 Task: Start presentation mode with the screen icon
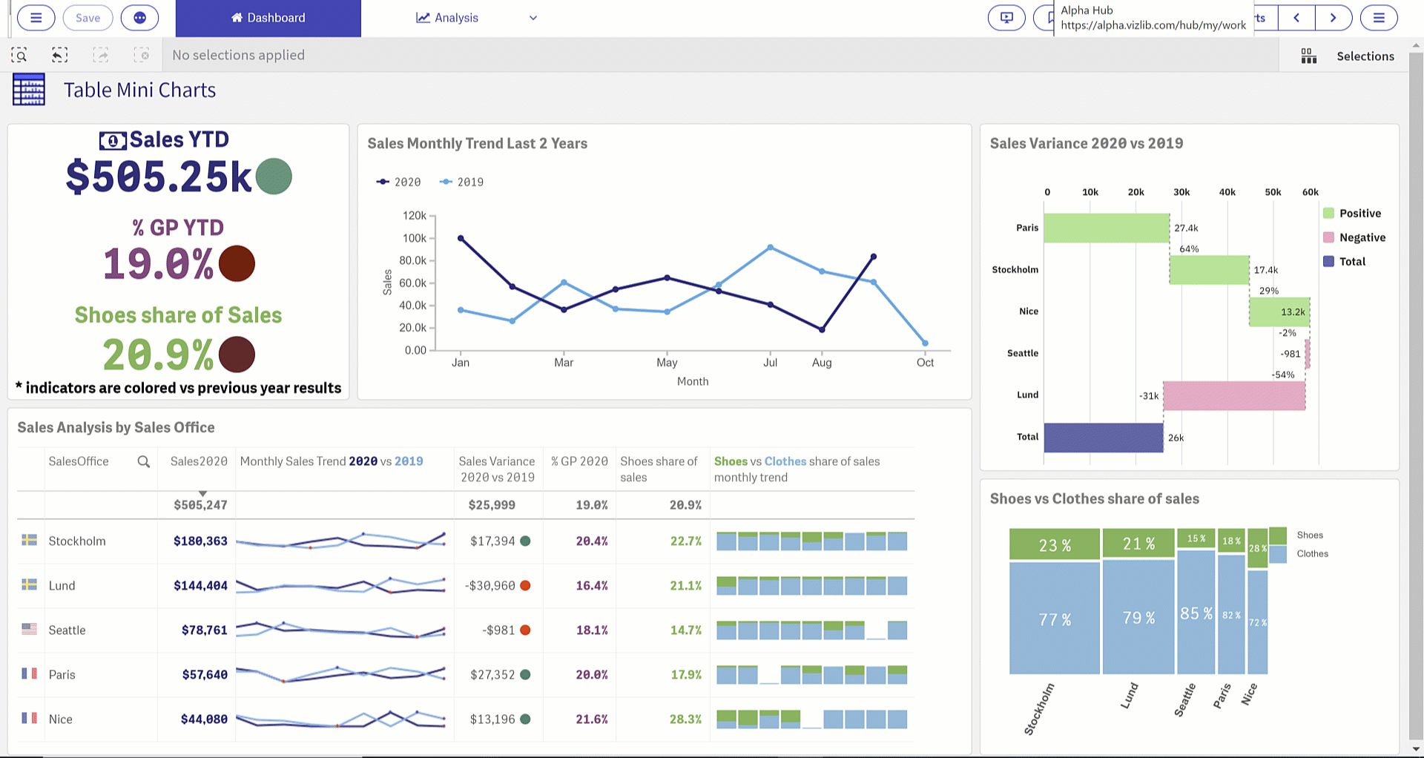[x=1006, y=18]
